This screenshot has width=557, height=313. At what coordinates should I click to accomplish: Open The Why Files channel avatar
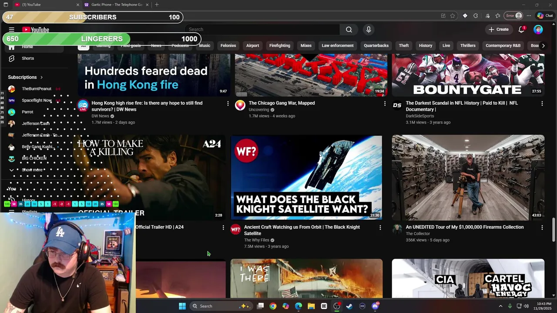coord(235,230)
